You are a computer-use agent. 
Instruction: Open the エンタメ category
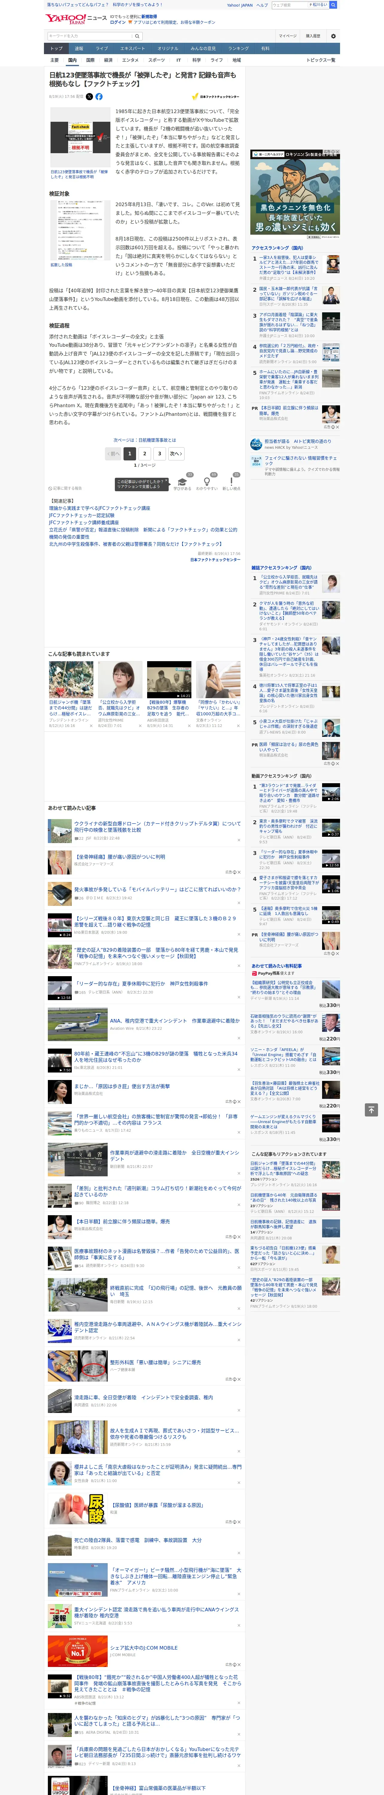[x=130, y=60]
